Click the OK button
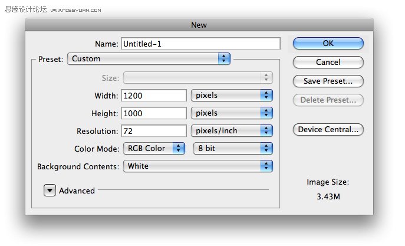This screenshot has height=246, width=405. tap(328, 44)
